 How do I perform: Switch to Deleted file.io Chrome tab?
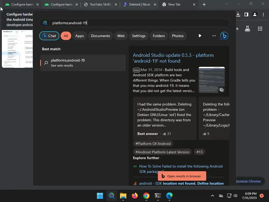coord(139,4)
